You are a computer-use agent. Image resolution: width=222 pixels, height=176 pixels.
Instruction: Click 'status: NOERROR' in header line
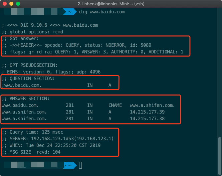[x=104, y=45]
